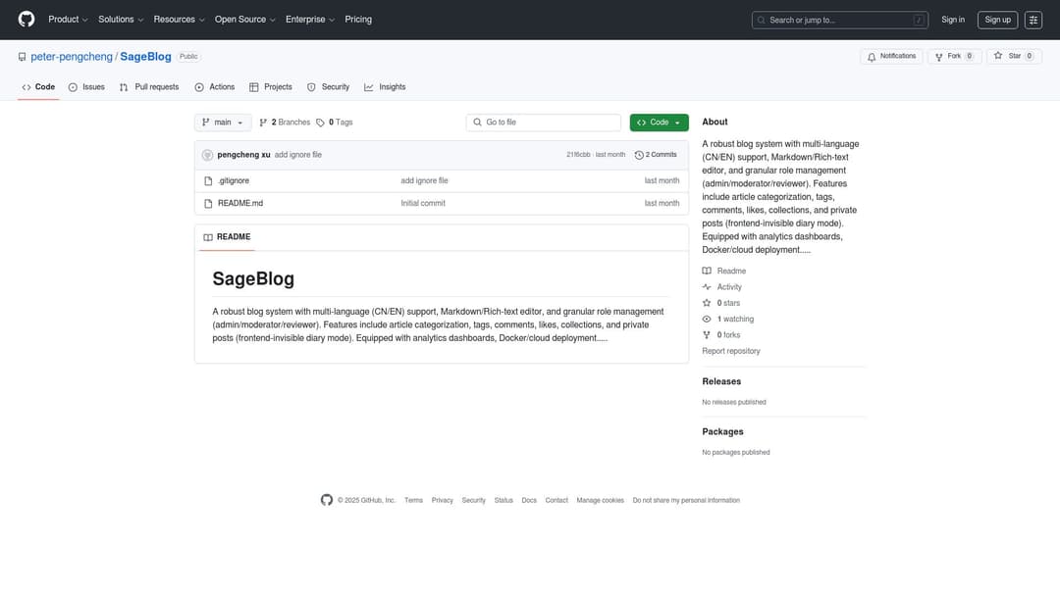This screenshot has width=1060, height=596.
Task: Click pengcheng xu author name
Action: [244, 155]
